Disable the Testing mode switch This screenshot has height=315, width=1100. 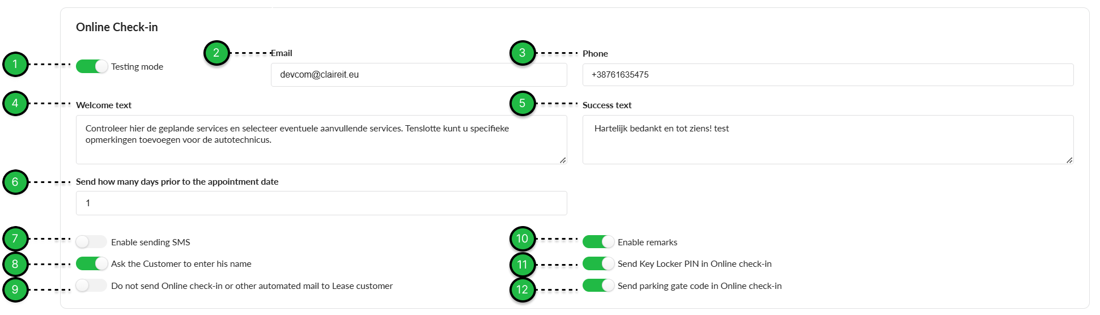(92, 66)
